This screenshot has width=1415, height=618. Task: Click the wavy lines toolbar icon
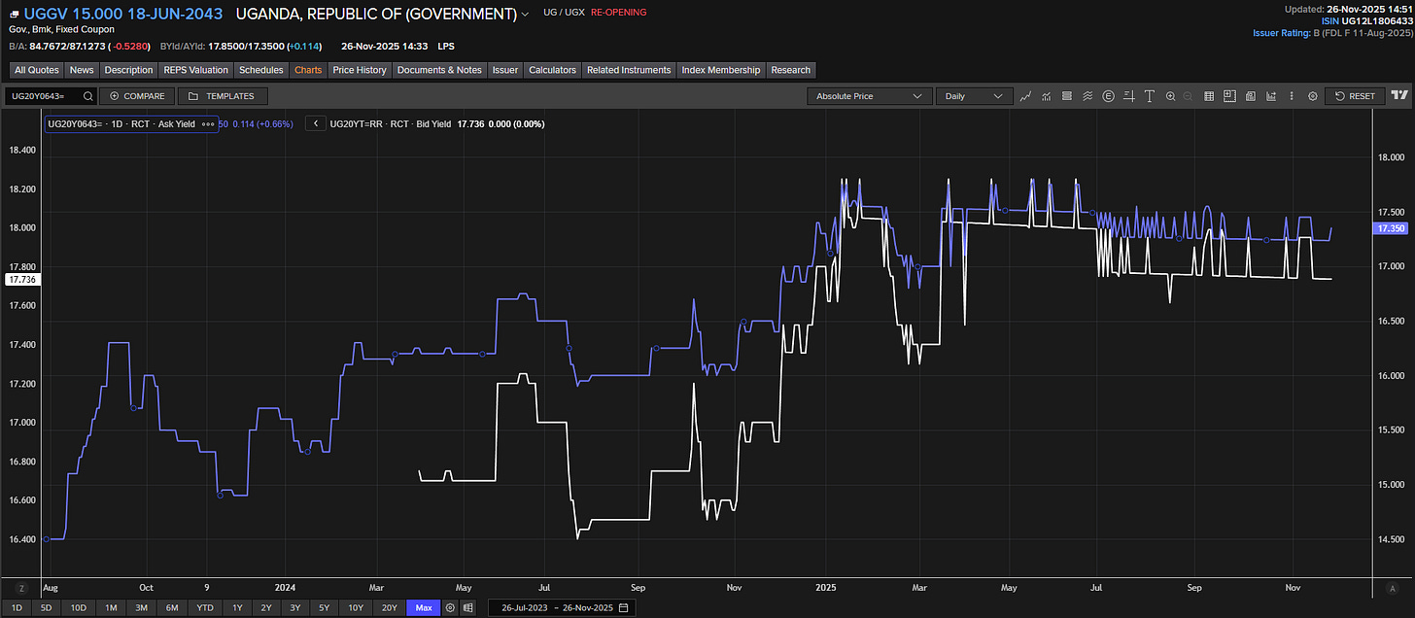click(1087, 96)
